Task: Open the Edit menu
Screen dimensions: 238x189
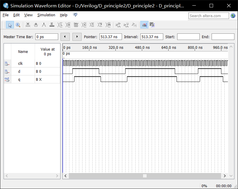Action: click(x=16, y=15)
